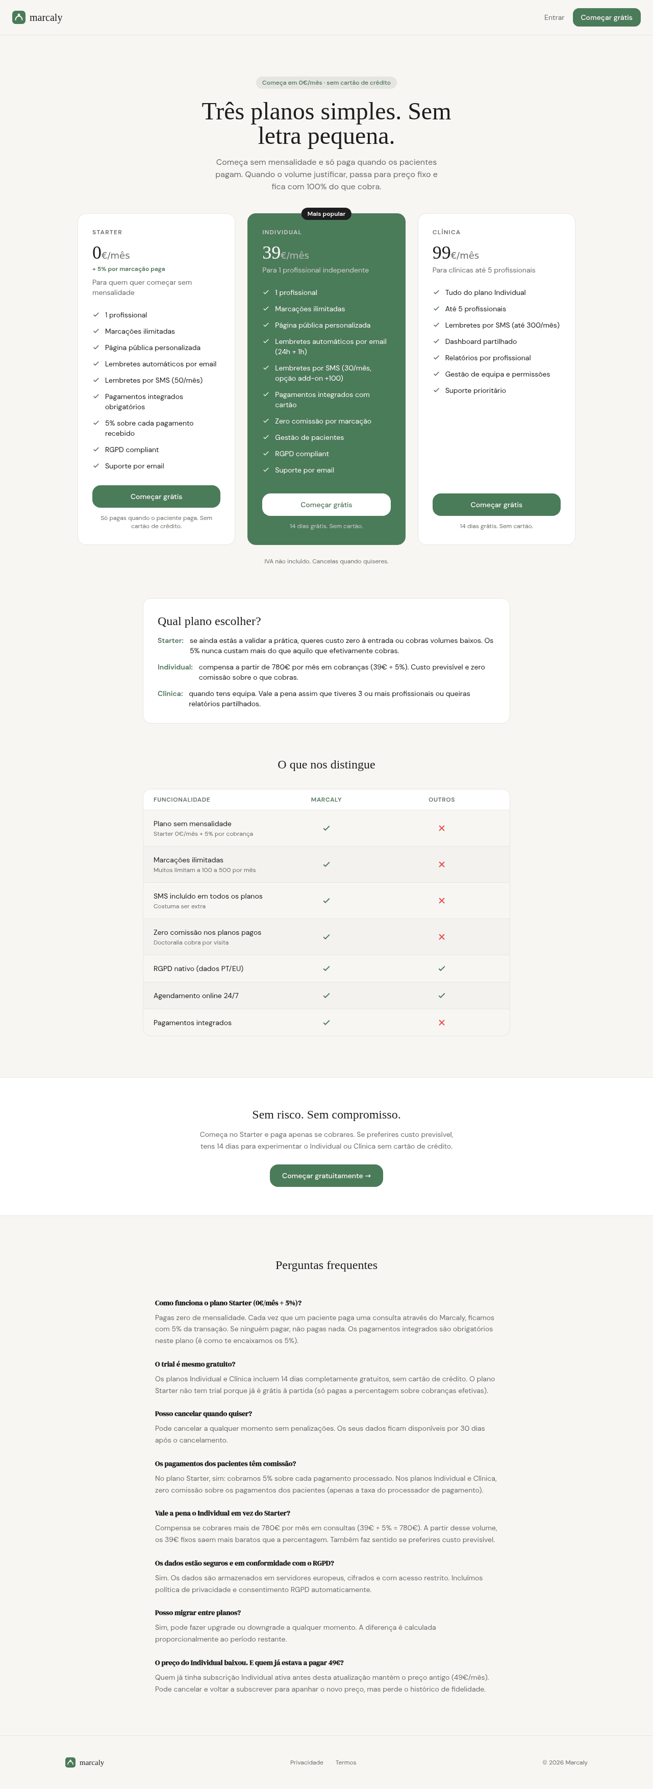The image size is (653, 1789).
Task: Click 'IVA não incluído' note below plans
Action: coord(326,561)
